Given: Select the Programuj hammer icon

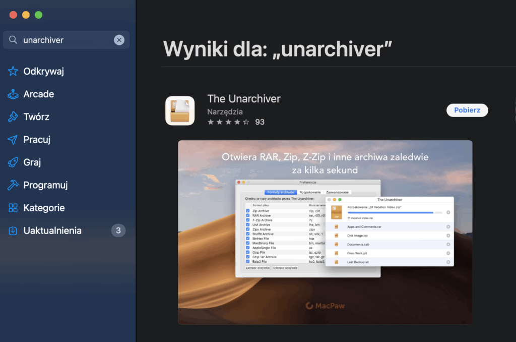Looking at the screenshot, I should pyautogui.click(x=13, y=185).
